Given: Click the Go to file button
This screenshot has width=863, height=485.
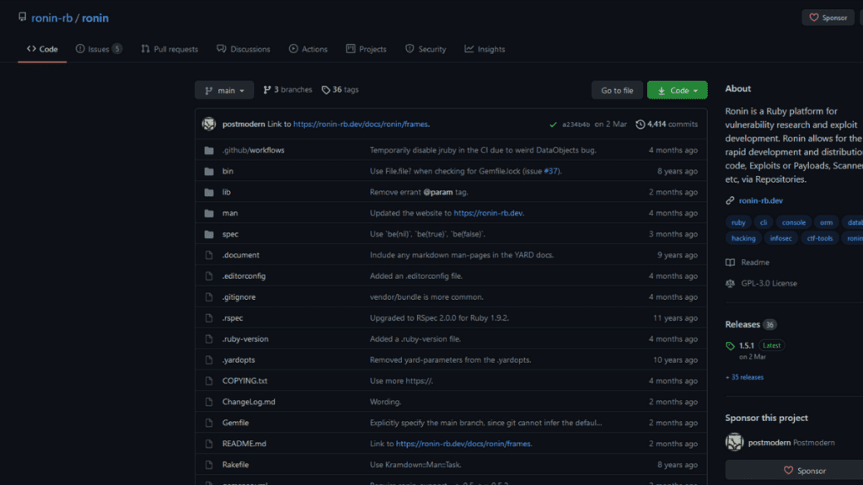Looking at the screenshot, I should click(x=617, y=90).
